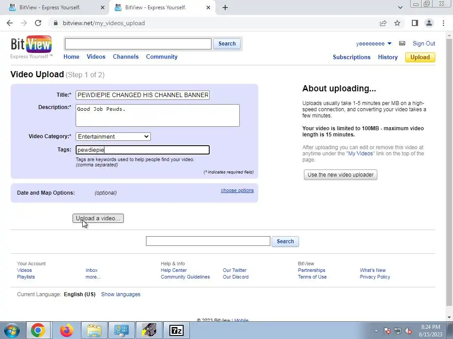Open the Community menu item
This screenshot has width=453, height=339.
click(x=162, y=57)
